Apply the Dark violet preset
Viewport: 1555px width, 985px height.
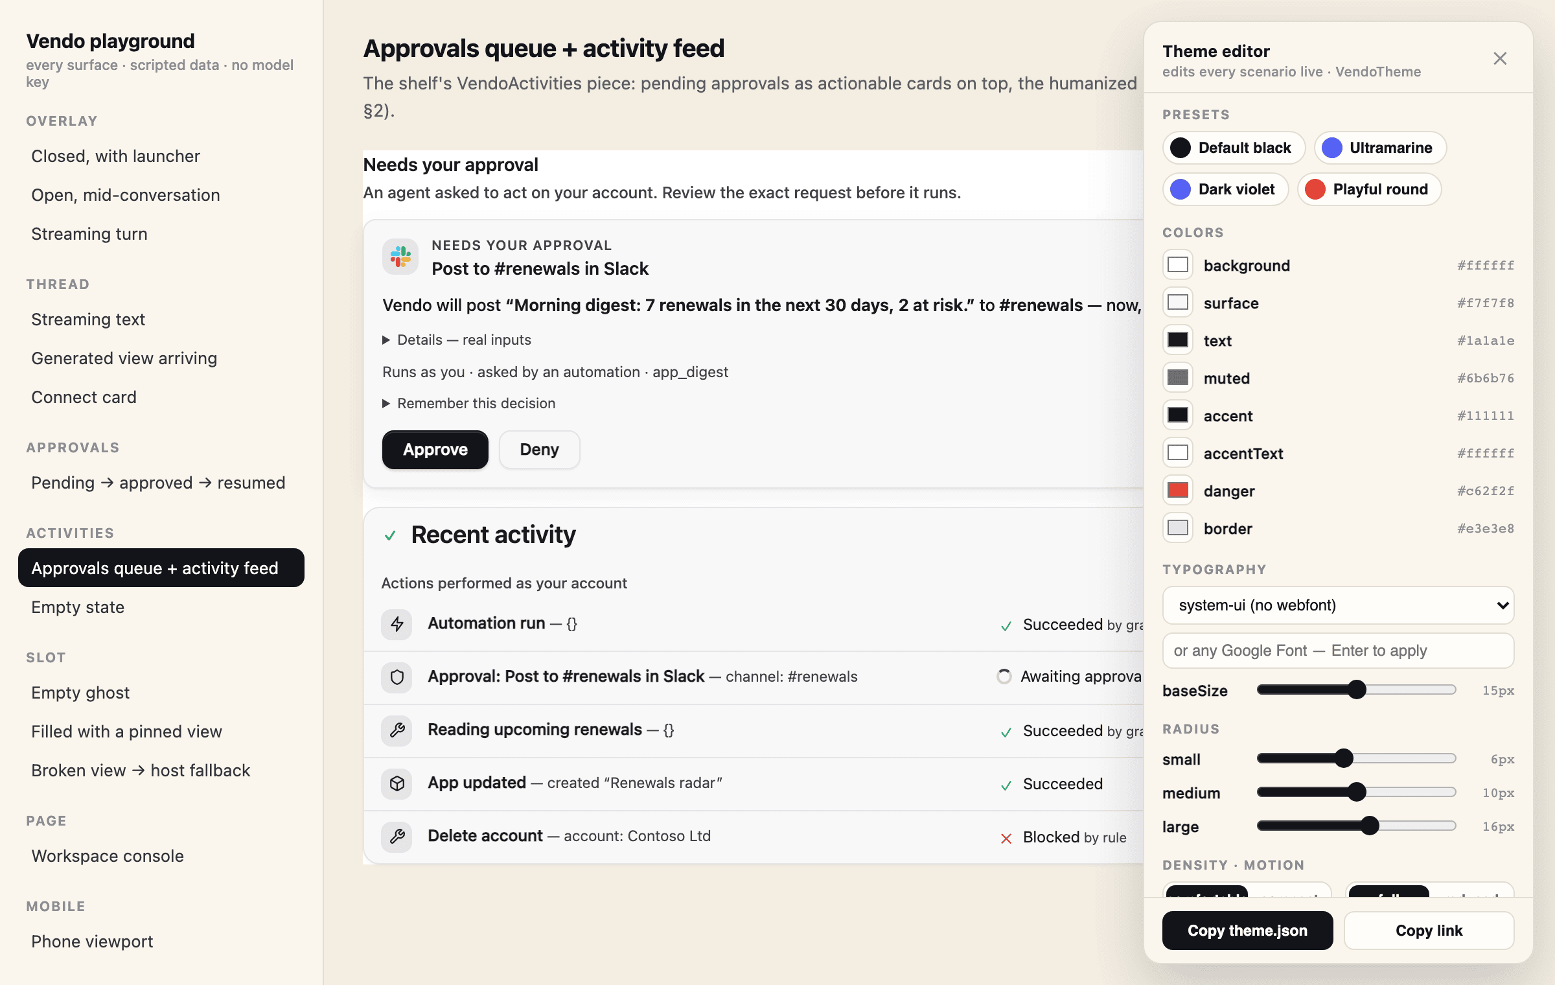1225,189
